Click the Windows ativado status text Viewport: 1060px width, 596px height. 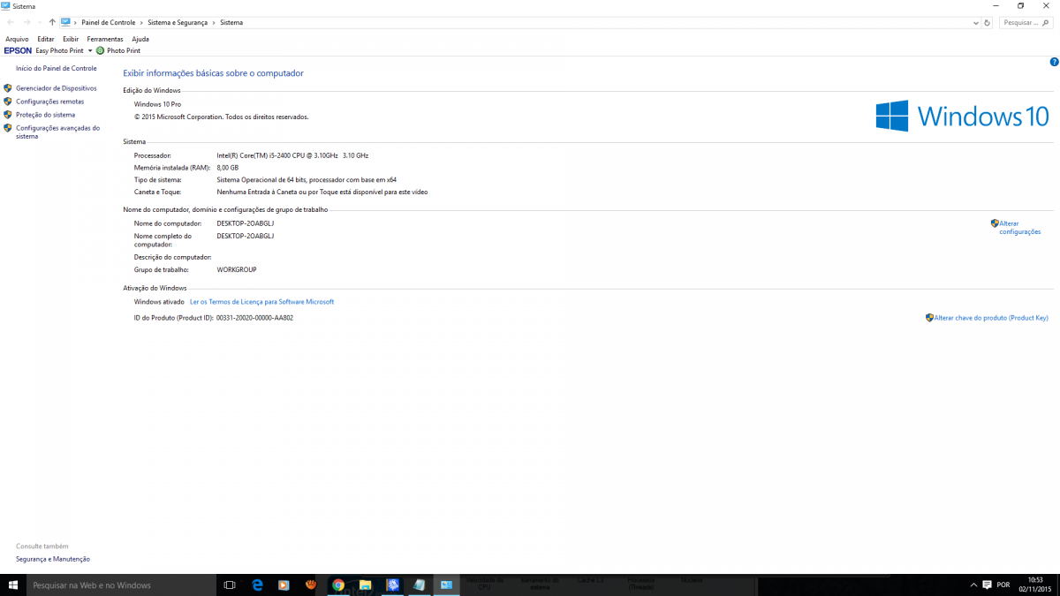click(x=159, y=302)
